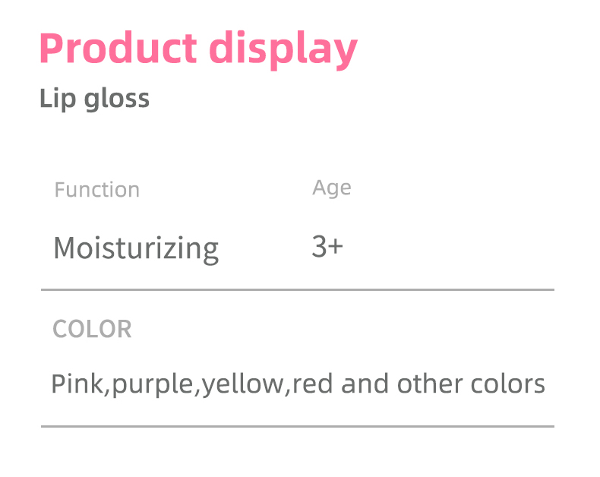Click the bottom divider under the color list

pyautogui.click(x=297, y=426)
